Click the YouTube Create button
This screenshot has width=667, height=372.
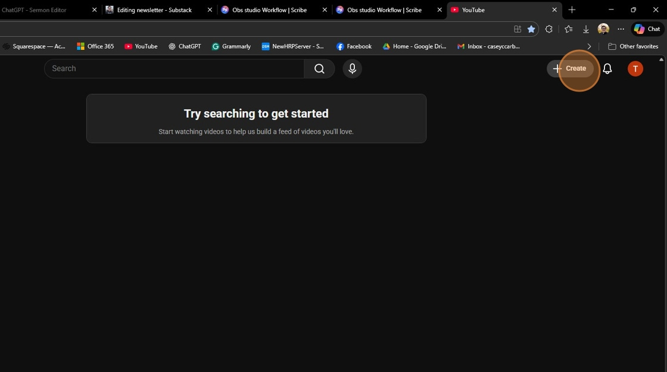(570, 68)
